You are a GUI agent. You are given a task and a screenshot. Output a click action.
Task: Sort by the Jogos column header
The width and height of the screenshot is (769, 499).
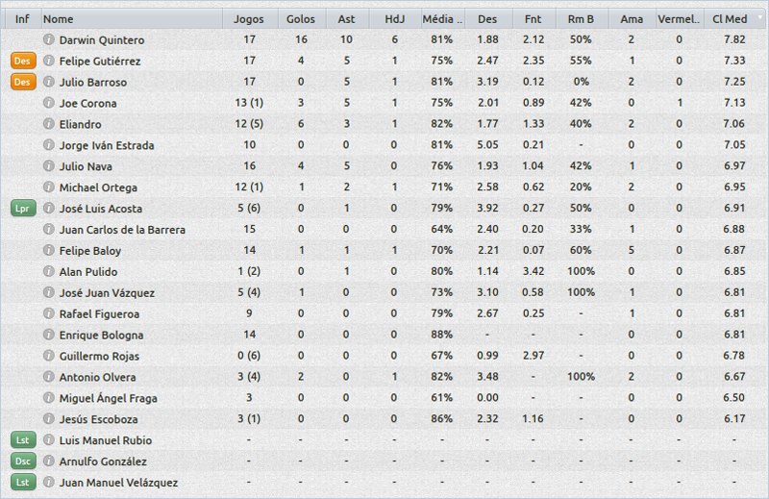point(249,19)
